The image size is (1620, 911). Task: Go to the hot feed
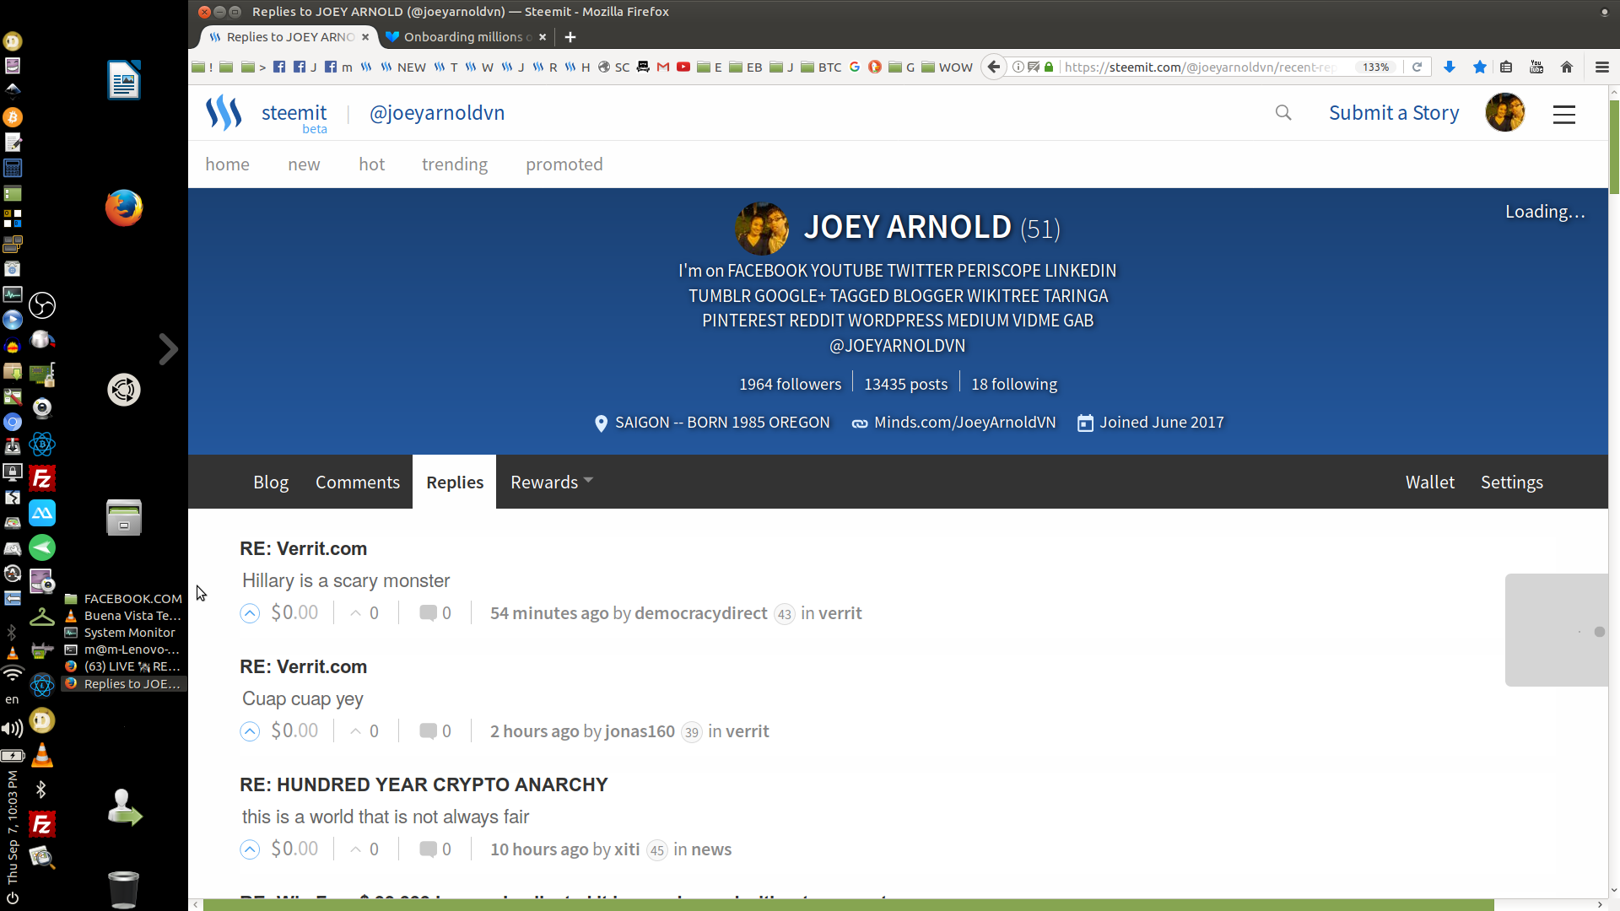click(x=371, y=164)
